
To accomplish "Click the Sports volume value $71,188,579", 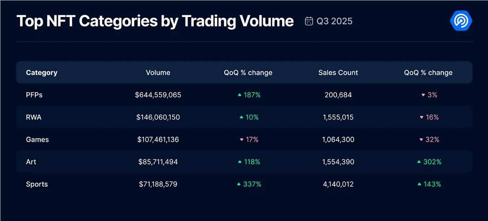I will [158, 184].
